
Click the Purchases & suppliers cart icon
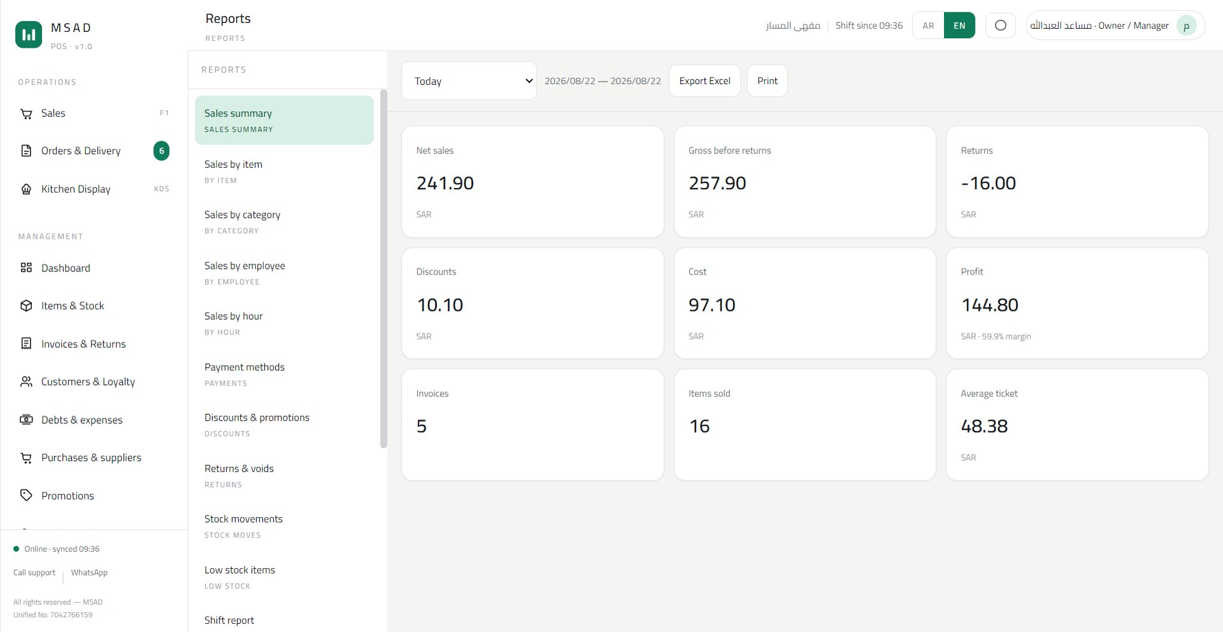26,457
